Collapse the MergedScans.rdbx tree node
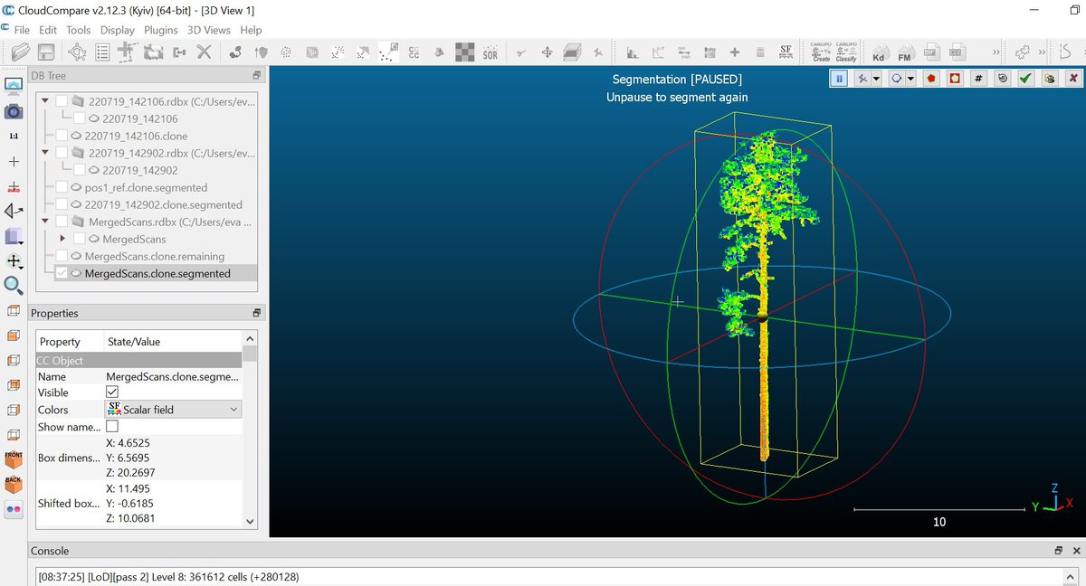The image size is (1086, 586). point(45,222)
